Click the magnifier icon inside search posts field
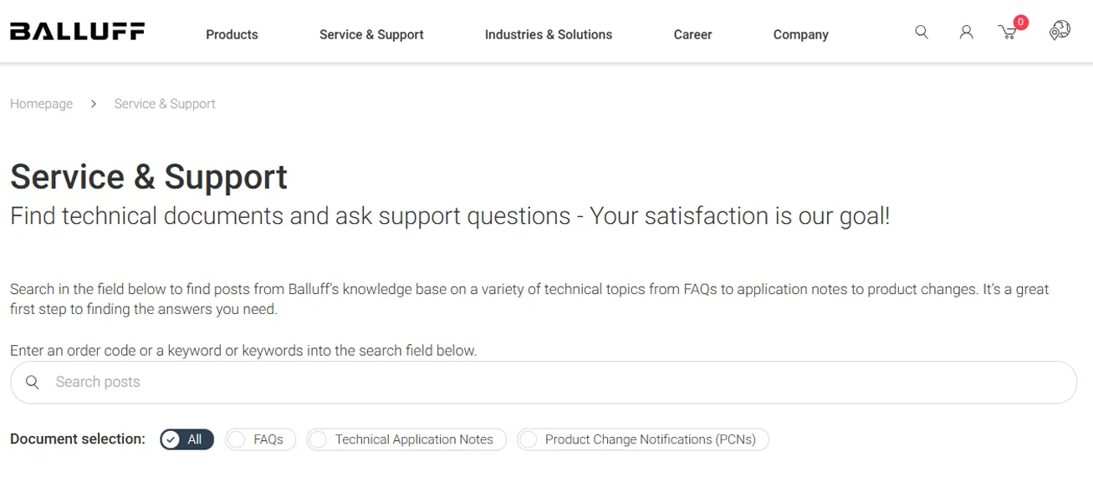The height and width of the screenshot is (497, 1093). [33, 382]
